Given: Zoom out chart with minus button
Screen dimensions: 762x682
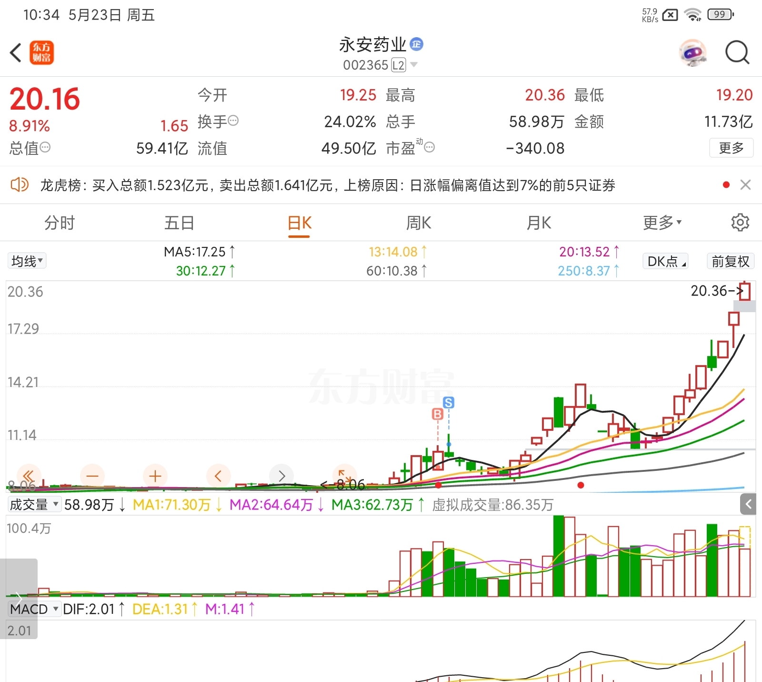Looking at the screenshot, I should point(92,476).
